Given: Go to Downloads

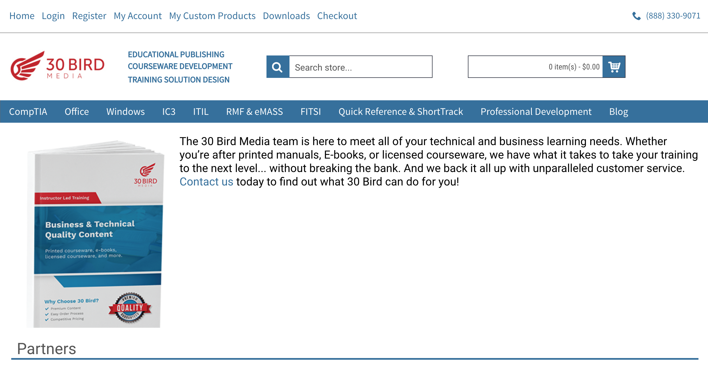Looking at the screenshot, I should [x=286, y=16].
